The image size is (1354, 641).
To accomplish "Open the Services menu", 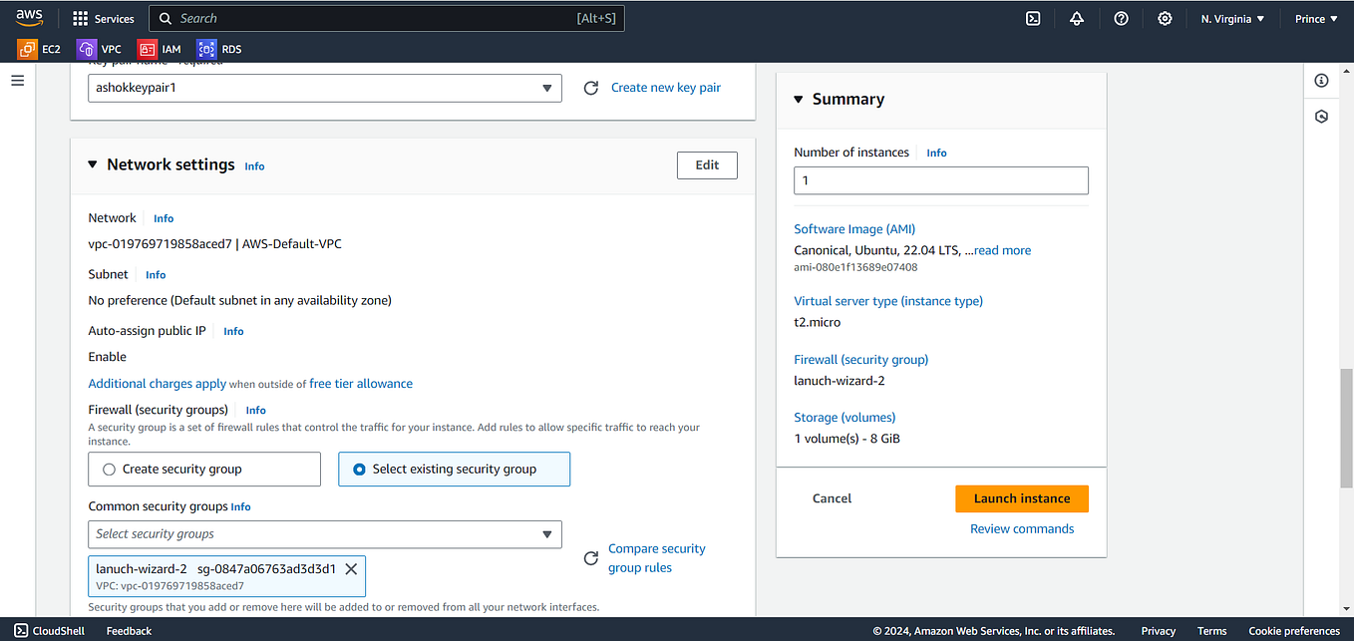I will click(x=104, y=18).
